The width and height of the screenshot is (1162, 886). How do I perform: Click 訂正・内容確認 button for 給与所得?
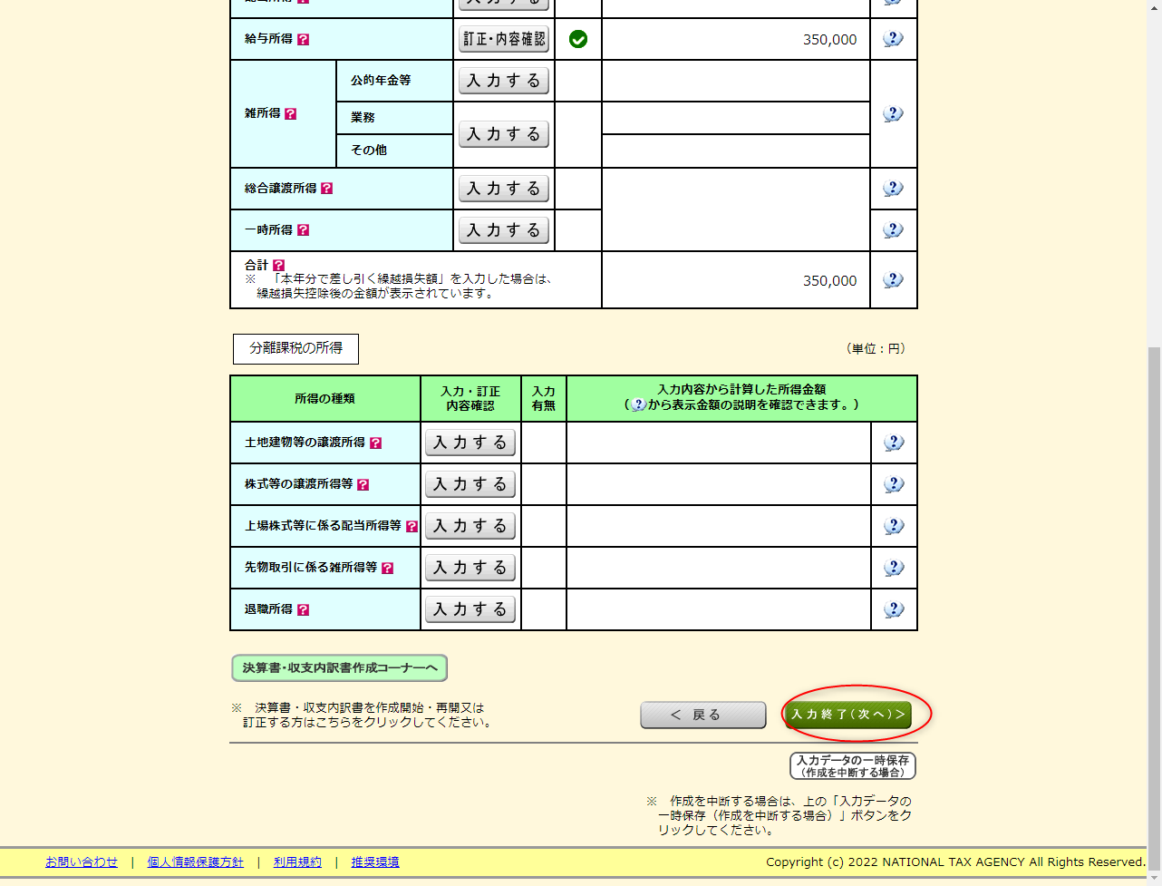[x=504, y=39]
